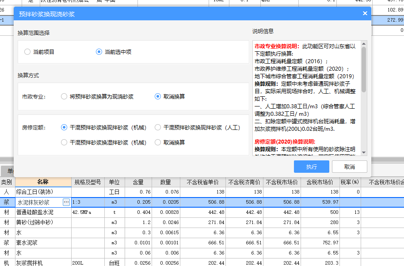Click the 0.0246 数量 cell
Image resolution: width=404 pixels, height=266 pixels.
166,223
